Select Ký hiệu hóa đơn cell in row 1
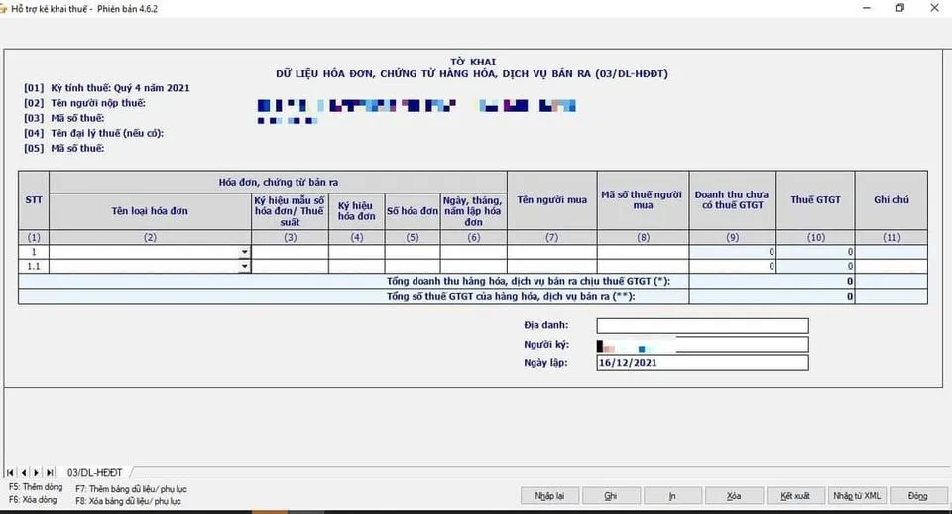This screenshot has height=514, width=952. point(356,252)
